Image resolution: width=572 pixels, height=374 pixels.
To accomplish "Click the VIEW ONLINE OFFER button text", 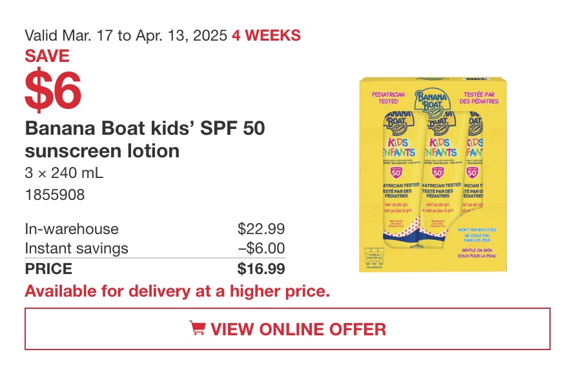I will click(298, 329).
